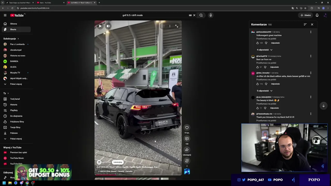Dislike the comment by @CarGuyBTW
331x186 pixels.
pos(265,67)
